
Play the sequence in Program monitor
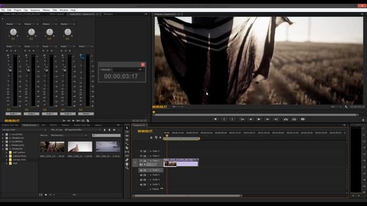(x=259, y=120)
